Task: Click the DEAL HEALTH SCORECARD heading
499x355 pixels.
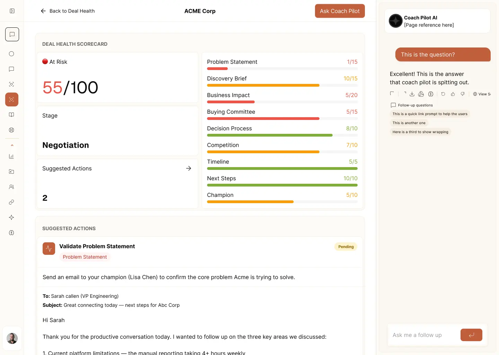Action: (x=75, y=44)
